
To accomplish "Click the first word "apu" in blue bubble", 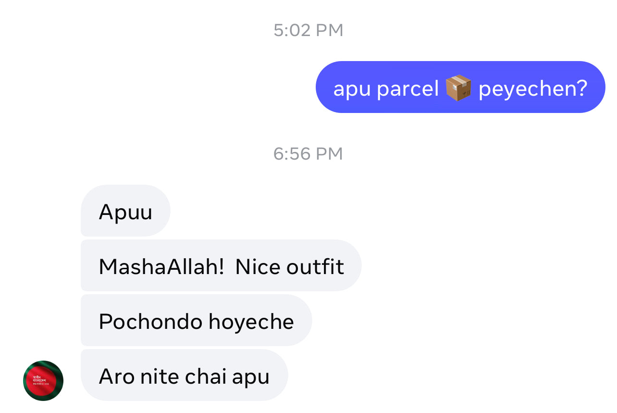I will (x=351, y=88).
